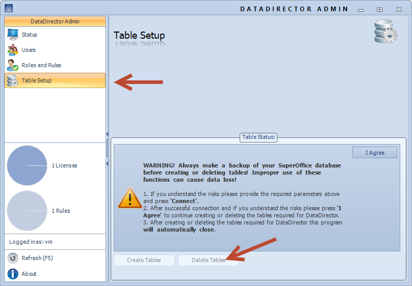Click the 'DATADIRECTOR ADMIN' window title text
Viewport: 412px width, 286px height.
coord(294,9)
